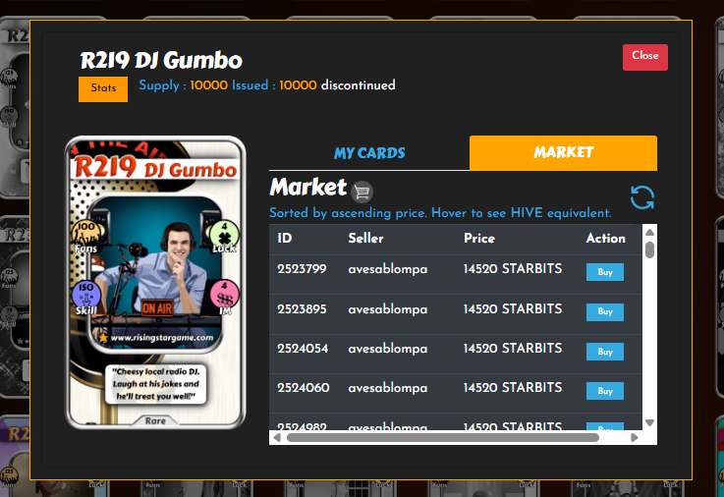Click the discontinued label
Viewport: 724px width, 497px height.
point(359,85)
